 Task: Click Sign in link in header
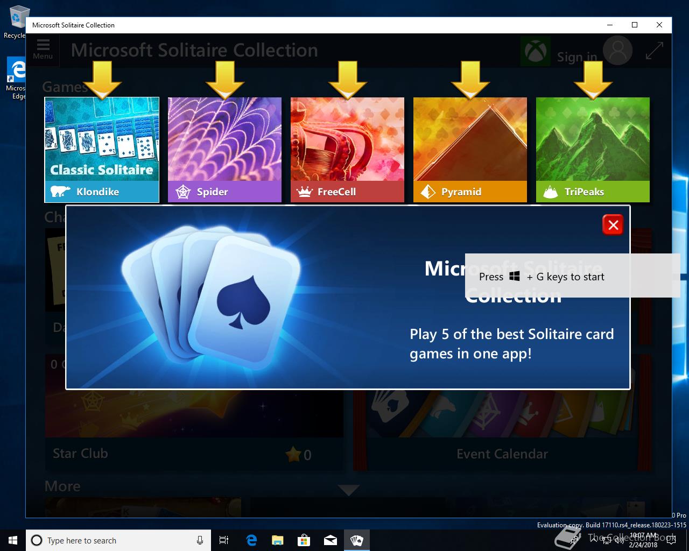click(x=576, y=56)
